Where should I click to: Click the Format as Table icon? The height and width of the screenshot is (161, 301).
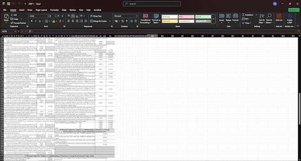click(156, 19)
